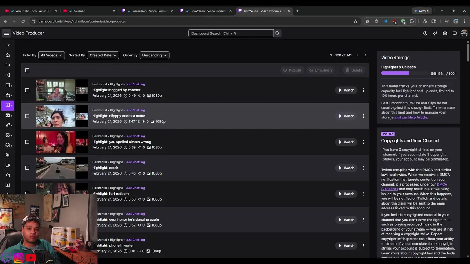Click the blue sound-wave extension icon
This screenshot has width=470, height=264.
[385, 21]
